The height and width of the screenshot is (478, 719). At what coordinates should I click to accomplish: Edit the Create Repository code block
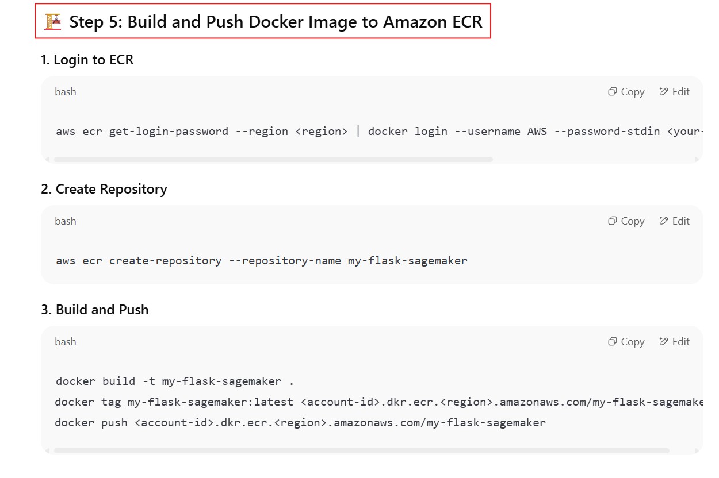[x=674, y=221]
